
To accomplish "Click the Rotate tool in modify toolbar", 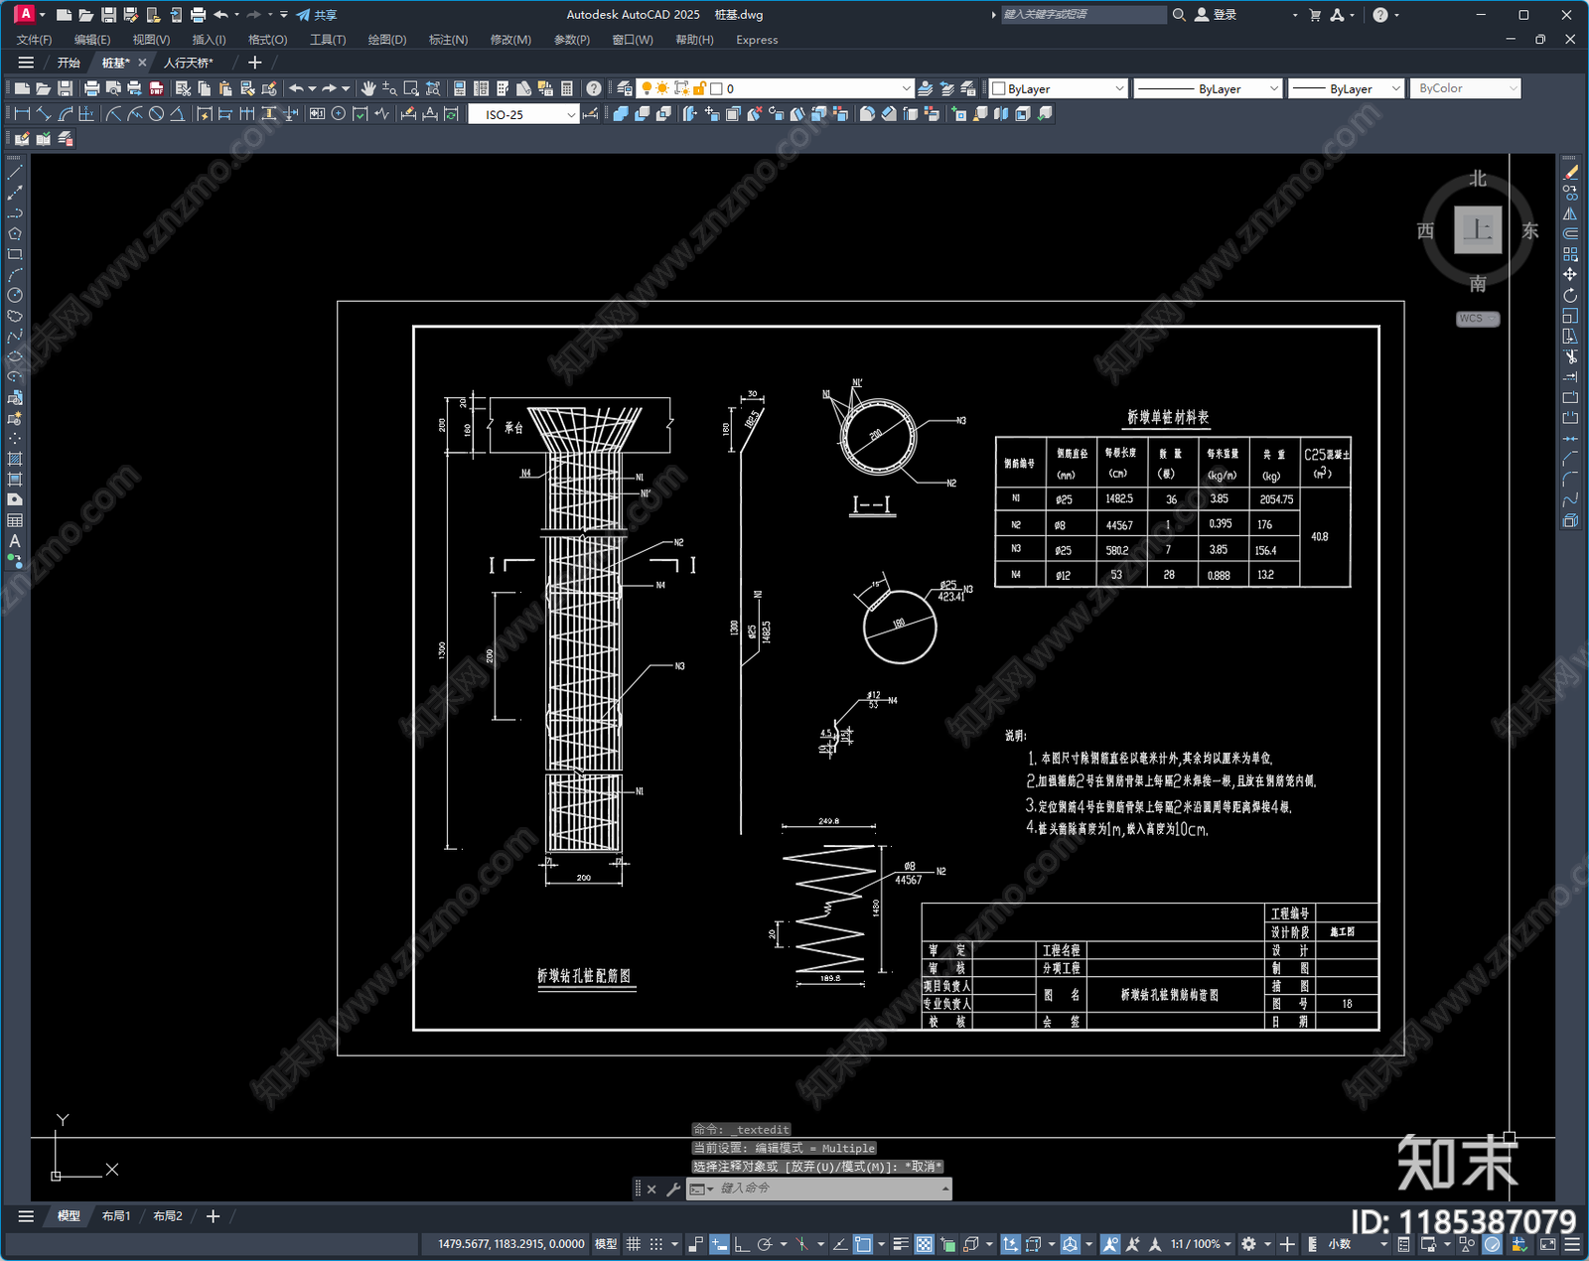I will pyautogui.click(x=1570, y=295).
